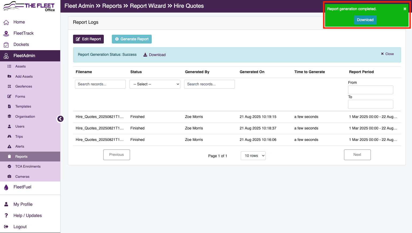Open the Status filter Select dropdown

point(155,84)
